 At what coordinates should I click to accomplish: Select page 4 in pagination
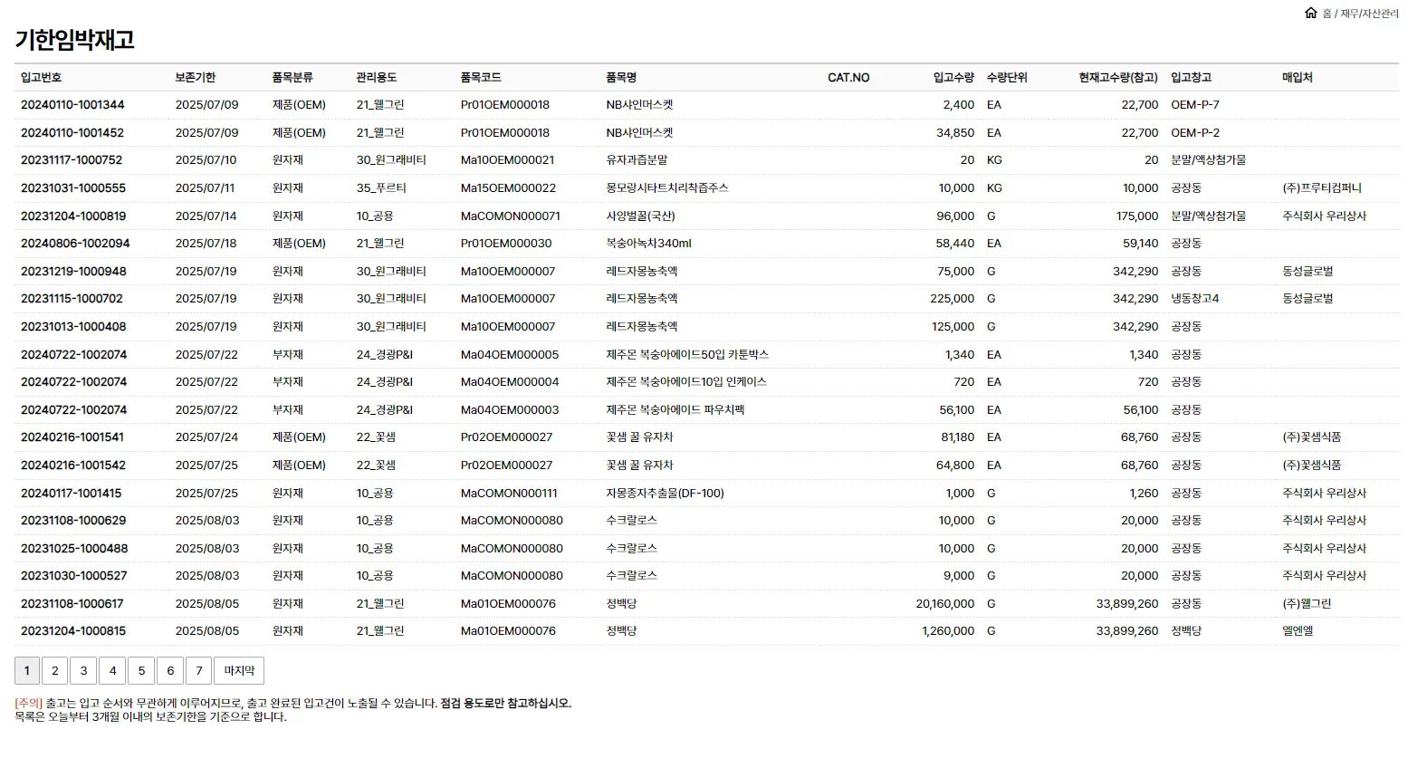coord(112,670)
